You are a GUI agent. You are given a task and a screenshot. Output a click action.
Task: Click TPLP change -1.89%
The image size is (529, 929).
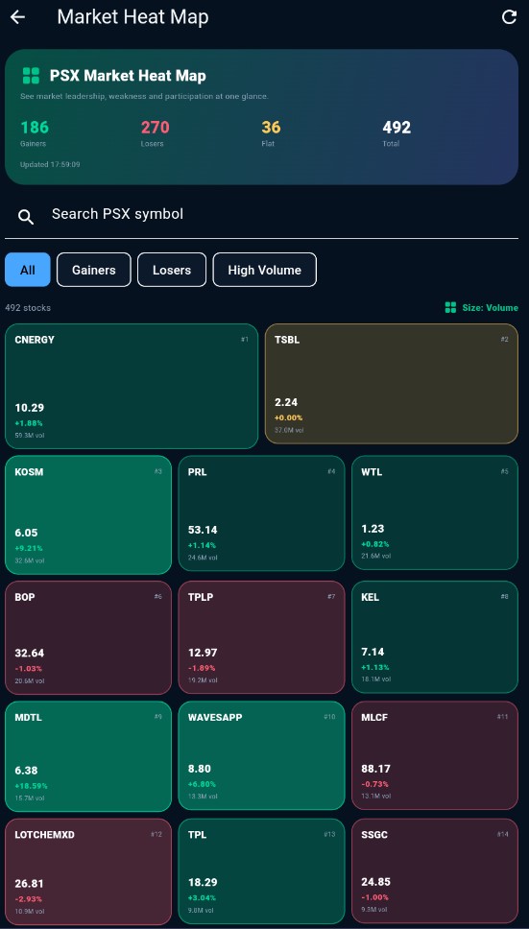202,668
